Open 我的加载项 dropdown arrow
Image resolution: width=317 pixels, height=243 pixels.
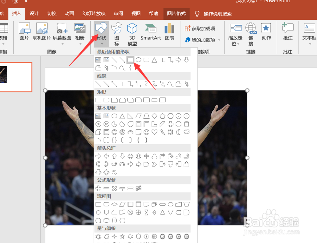pyautogui.click(x=219, y=40)
